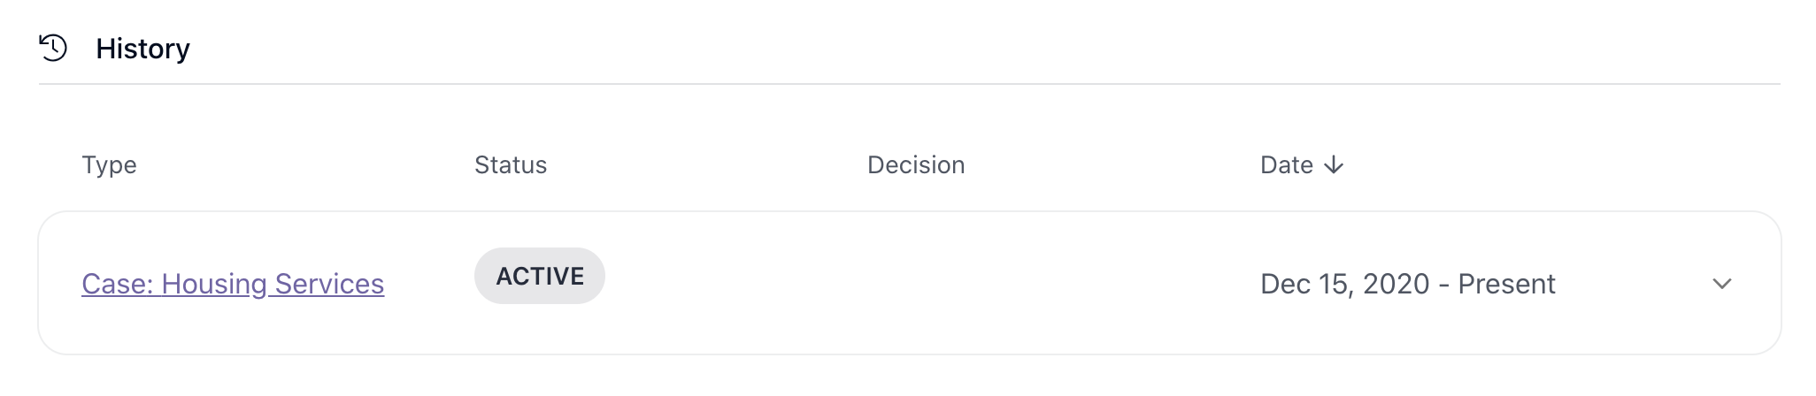This screenshot has height=396, width=1816.
Task: Click the down arrow sort icon beside Date
Action: (1334, 165)
